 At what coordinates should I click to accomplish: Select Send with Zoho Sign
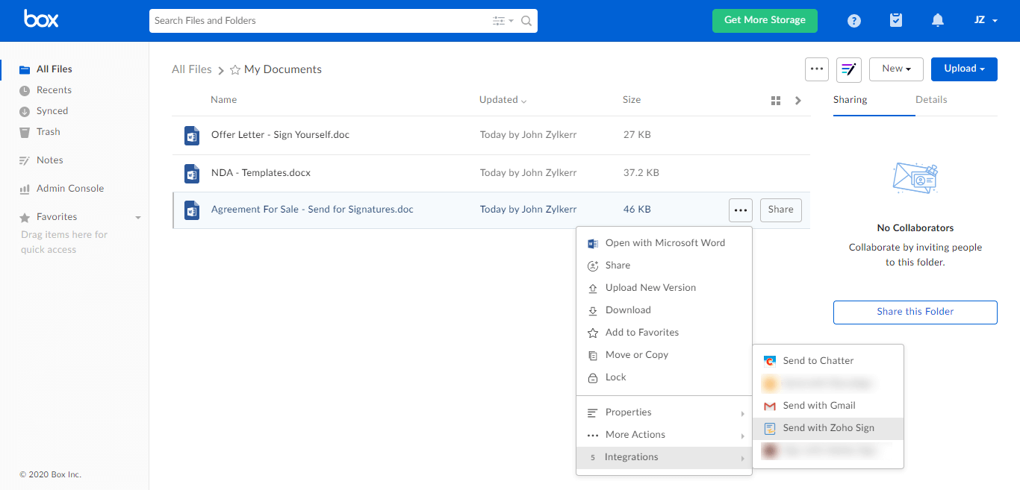(828, 427)
